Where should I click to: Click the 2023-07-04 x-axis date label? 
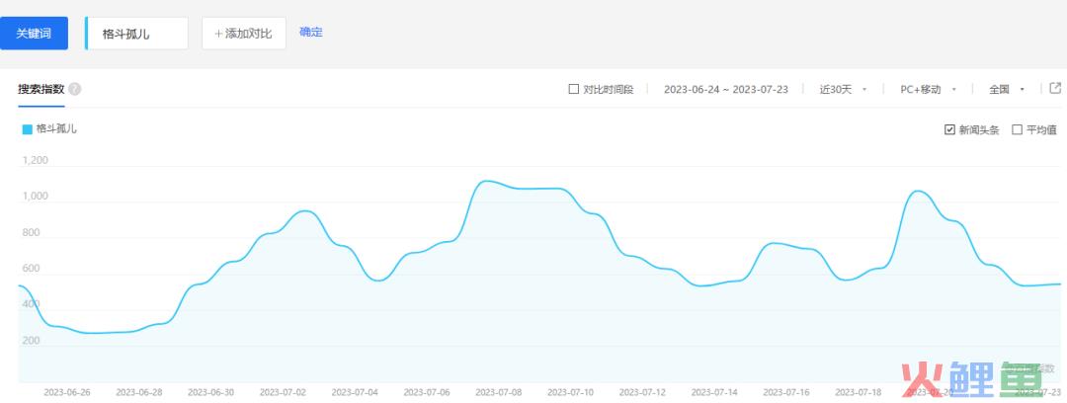(x=355, y=393)
